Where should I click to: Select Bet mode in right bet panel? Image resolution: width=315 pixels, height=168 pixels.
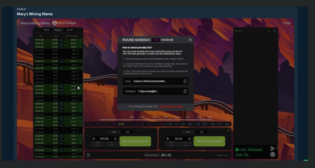(x=188, y=132)
